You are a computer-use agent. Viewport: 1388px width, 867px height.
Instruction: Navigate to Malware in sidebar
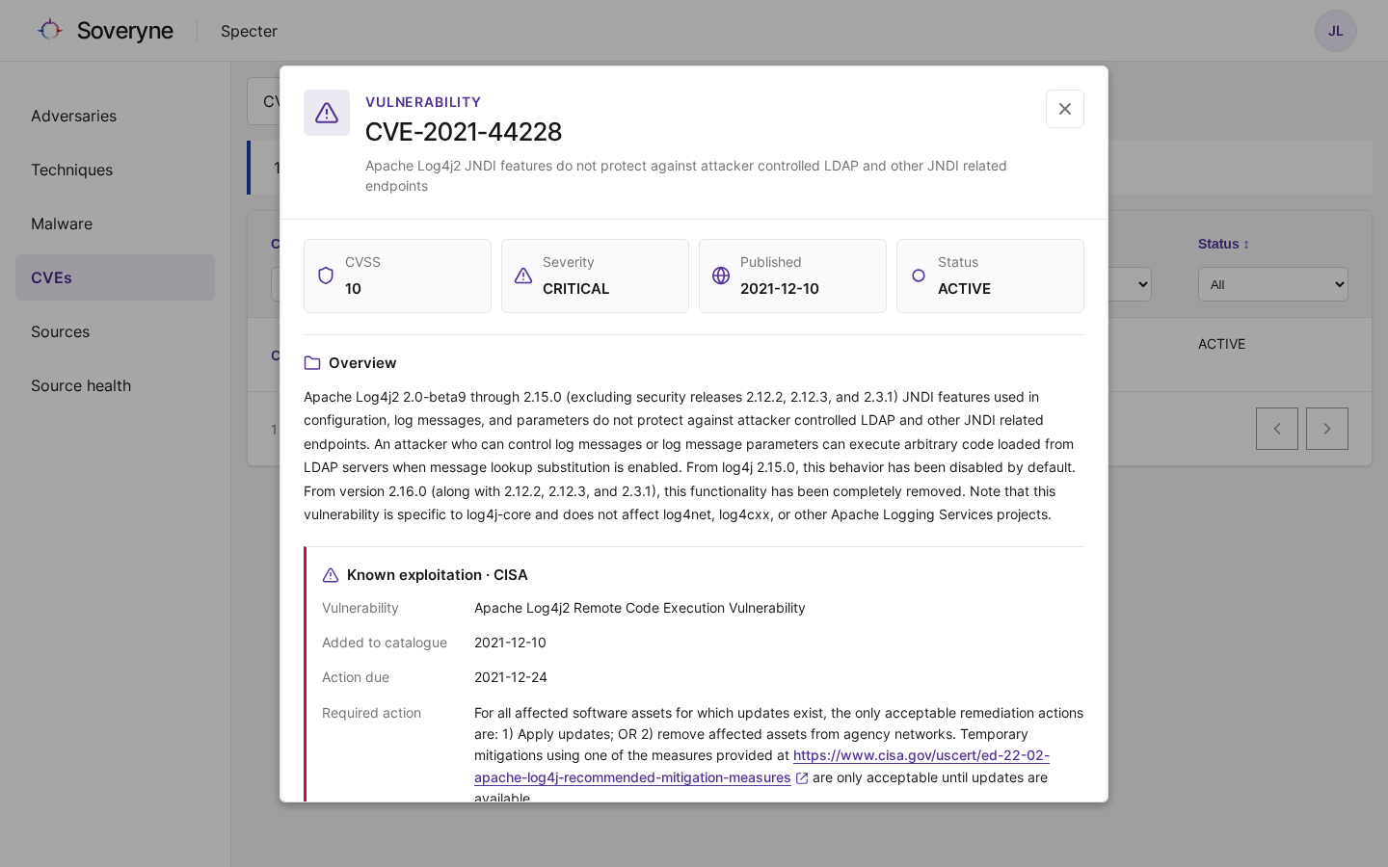point(115,223)
